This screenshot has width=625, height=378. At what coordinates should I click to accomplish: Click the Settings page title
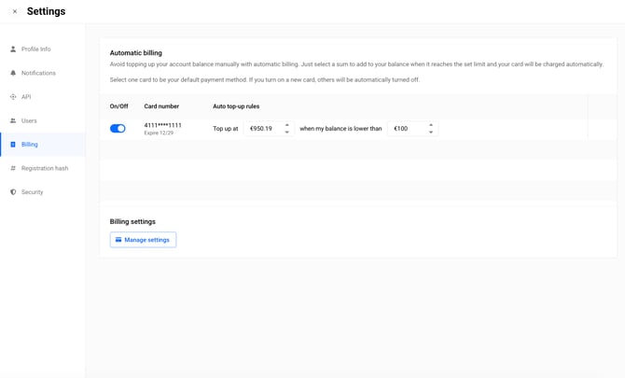coord(47,11)
